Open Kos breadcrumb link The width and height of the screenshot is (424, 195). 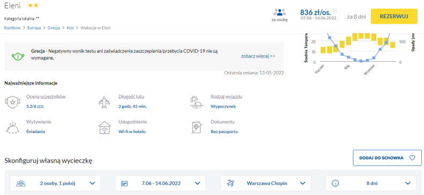pyautogui.click(x=70, y=28)
